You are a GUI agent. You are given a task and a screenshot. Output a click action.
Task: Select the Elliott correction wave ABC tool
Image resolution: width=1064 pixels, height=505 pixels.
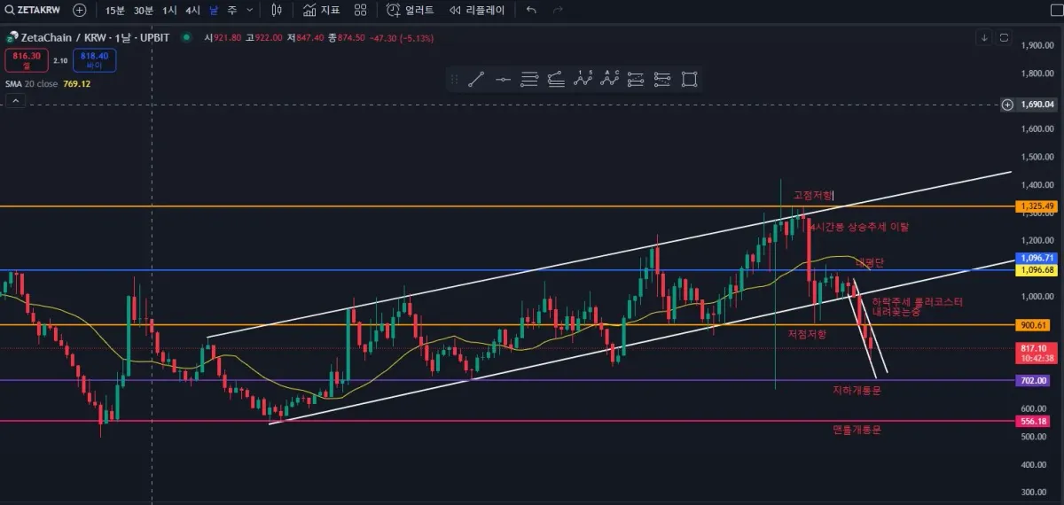coord(609,80)
